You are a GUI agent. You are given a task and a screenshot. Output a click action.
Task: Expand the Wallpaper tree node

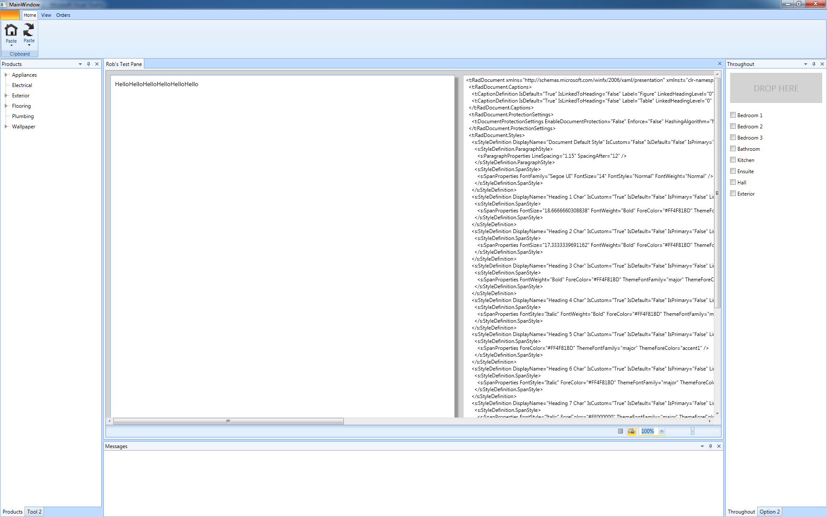tap(6, 127)
